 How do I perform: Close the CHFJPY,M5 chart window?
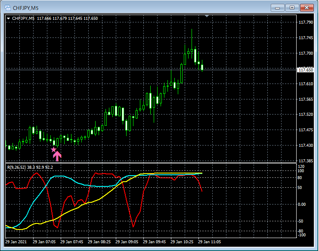tap(307, 8)
